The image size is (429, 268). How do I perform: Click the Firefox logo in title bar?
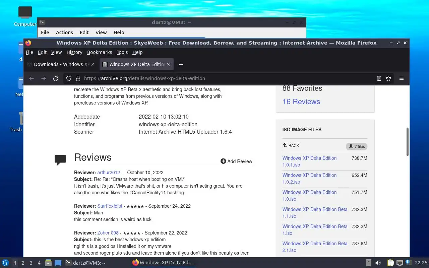(28, 43)
